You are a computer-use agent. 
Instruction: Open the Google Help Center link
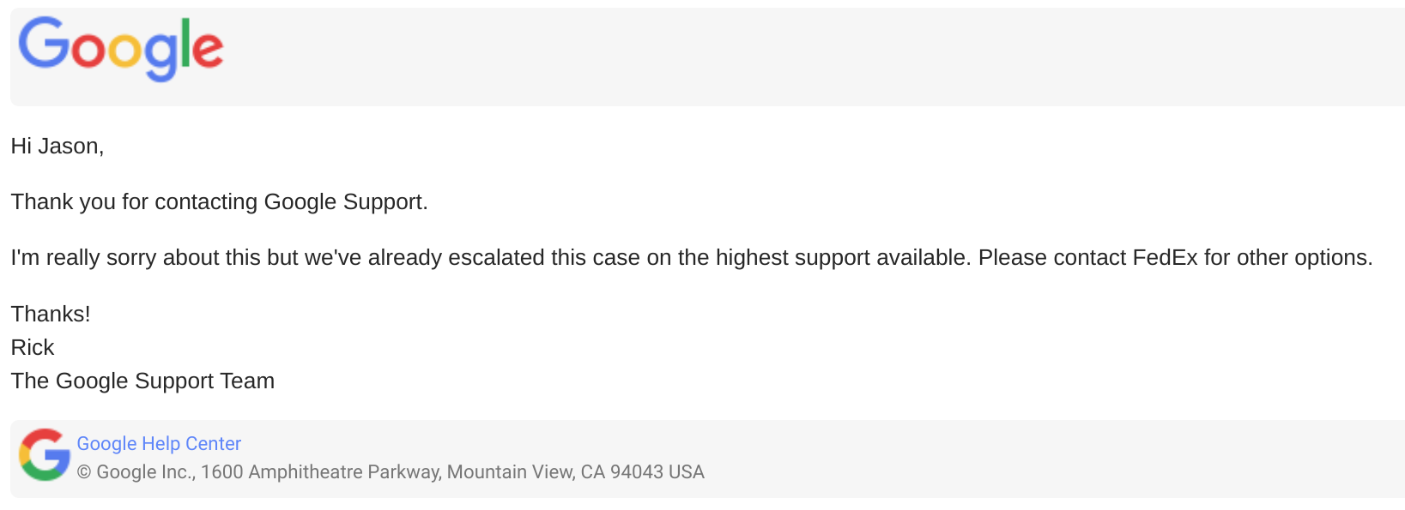[159, 444]
